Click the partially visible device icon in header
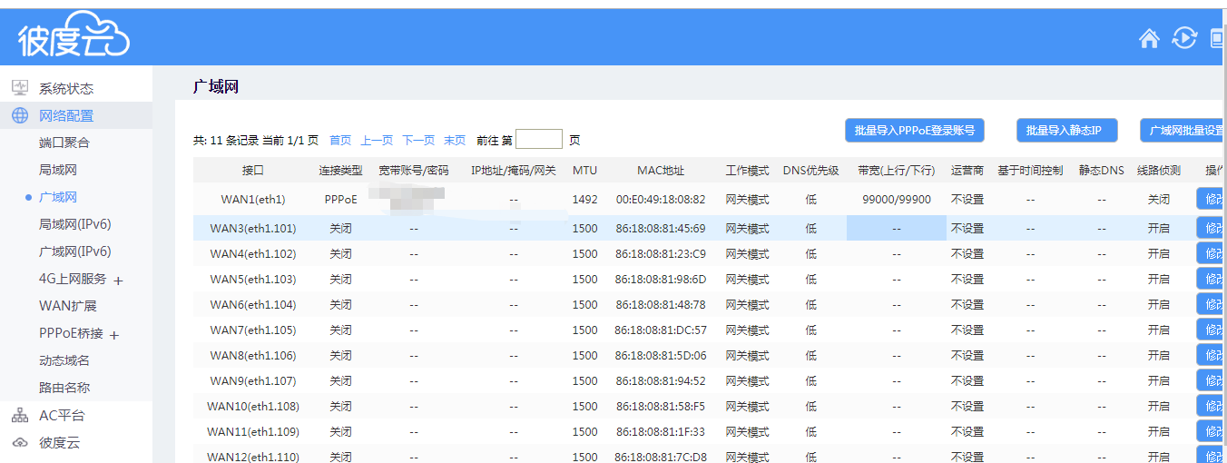This screenshot has width=1227, height=463. pos(1219,38)
